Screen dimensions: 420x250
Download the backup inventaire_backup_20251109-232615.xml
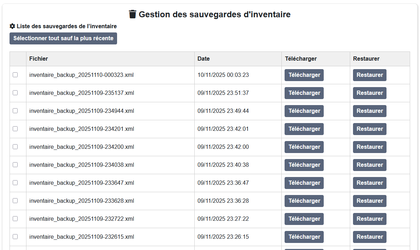pos(304,237)
